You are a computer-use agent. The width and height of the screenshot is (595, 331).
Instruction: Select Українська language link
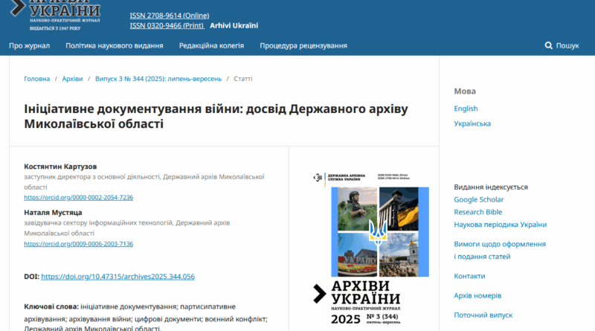click(472, 123)
